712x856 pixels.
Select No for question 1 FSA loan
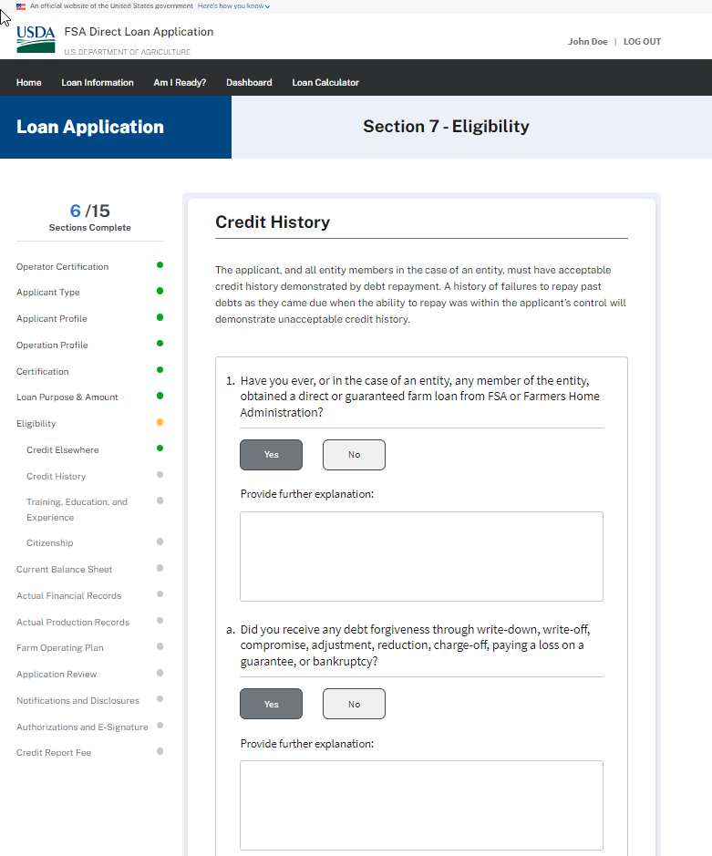coord(354,455)
